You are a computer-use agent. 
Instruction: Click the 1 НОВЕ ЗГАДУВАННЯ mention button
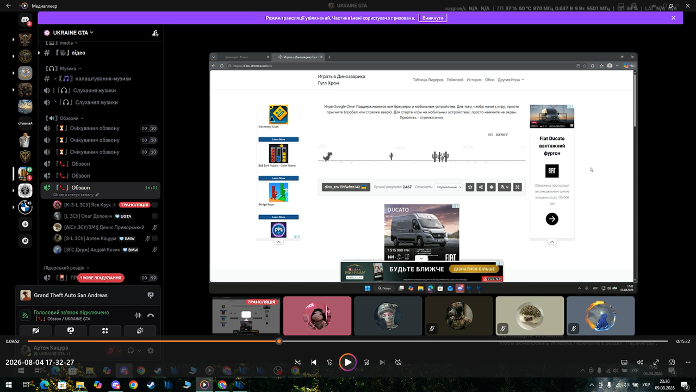pyautogui.click(x=101, y=278)
